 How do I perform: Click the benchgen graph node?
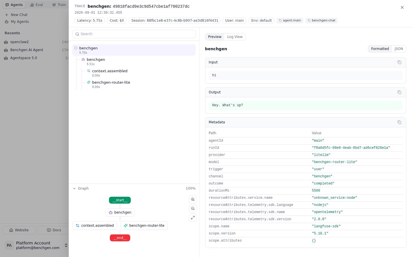(120, 212)
